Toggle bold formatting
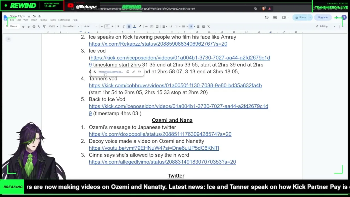Image resolution: width=350 pixels, height=197 pixels. (118, 27)
